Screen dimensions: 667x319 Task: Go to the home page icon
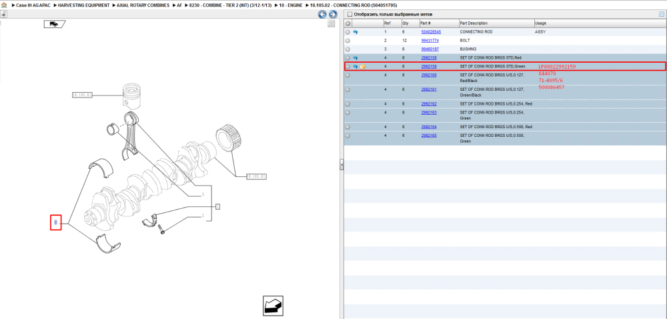click(4, 5)
